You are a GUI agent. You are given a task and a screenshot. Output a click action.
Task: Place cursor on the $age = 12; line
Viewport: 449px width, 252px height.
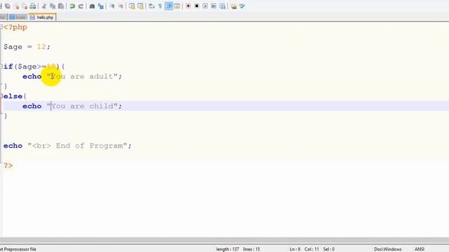coord(27,47)
